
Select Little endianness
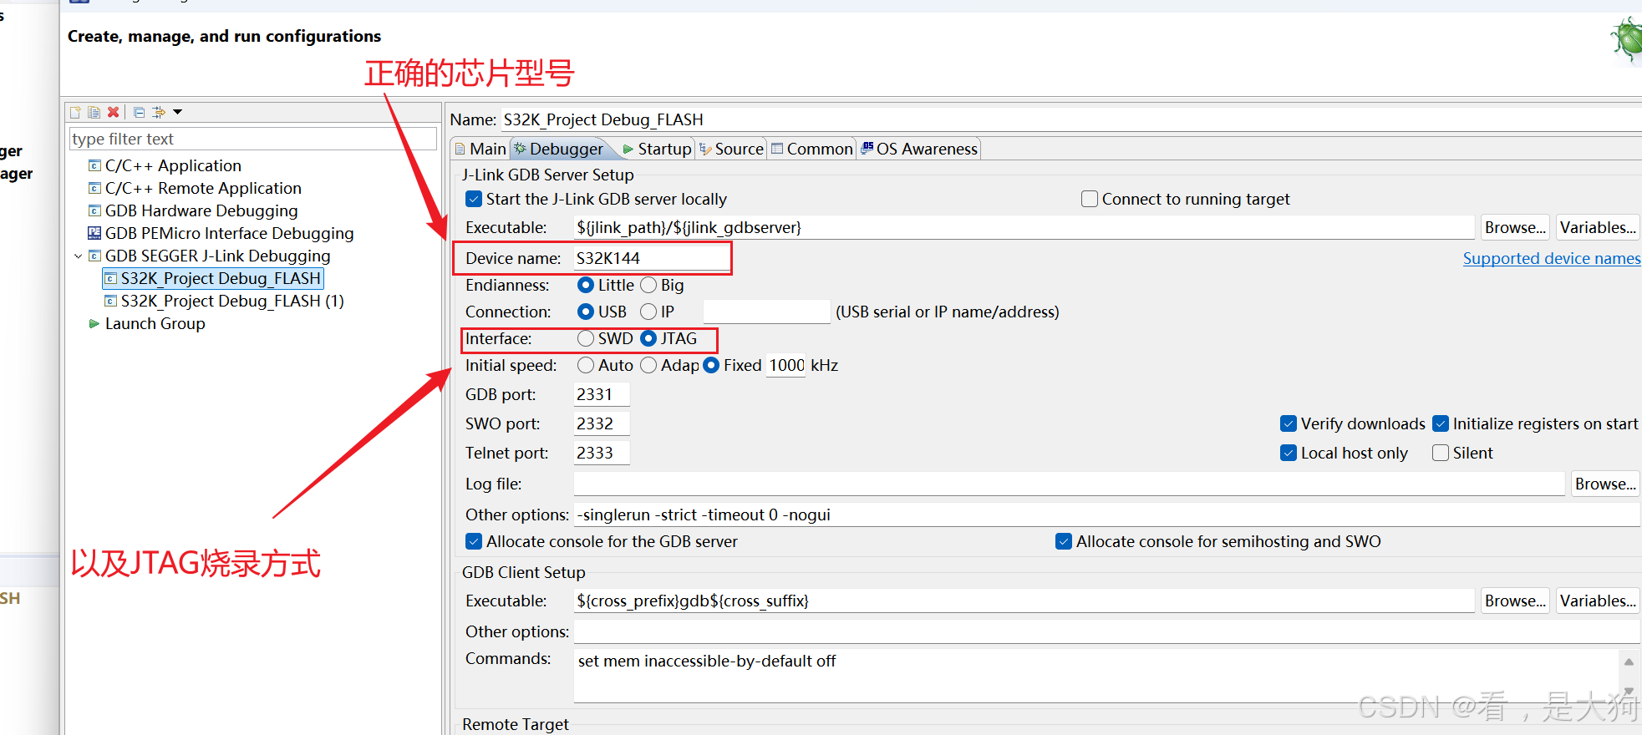[586, 285]
